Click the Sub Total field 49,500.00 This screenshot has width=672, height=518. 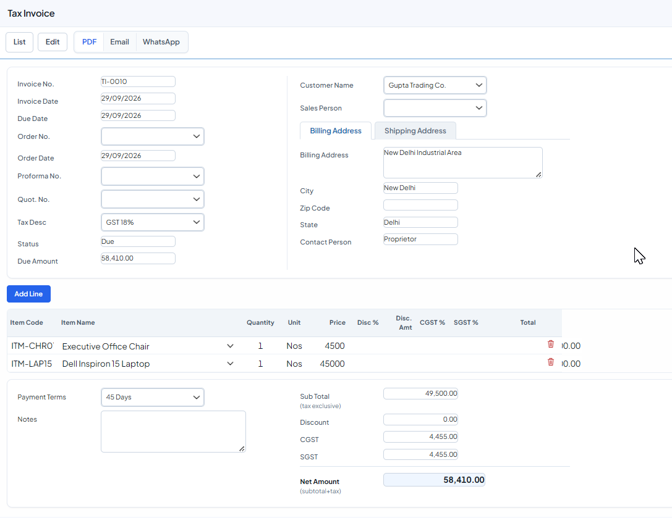[x=420, y=393]
